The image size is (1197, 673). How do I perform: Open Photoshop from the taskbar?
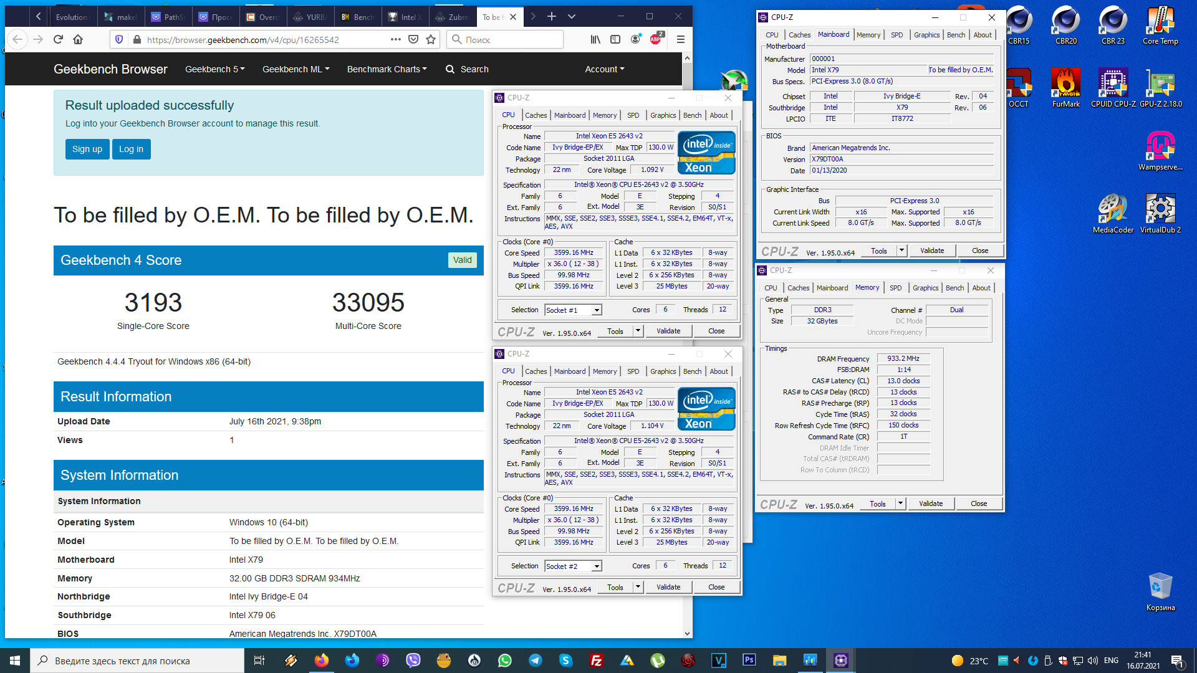pos(749,661)
